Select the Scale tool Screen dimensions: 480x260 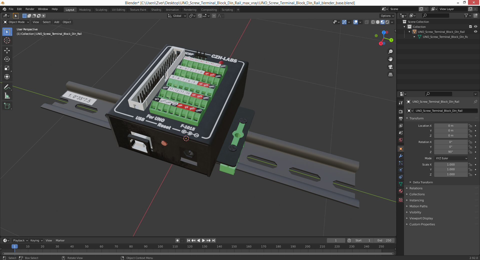(7, 68)
